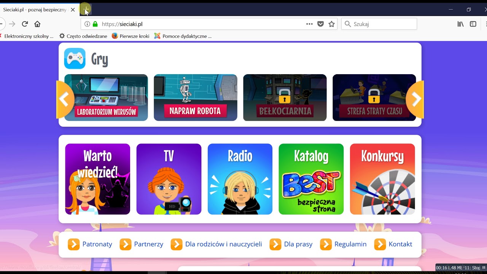Open the Kontakt link

pos(400,244)
